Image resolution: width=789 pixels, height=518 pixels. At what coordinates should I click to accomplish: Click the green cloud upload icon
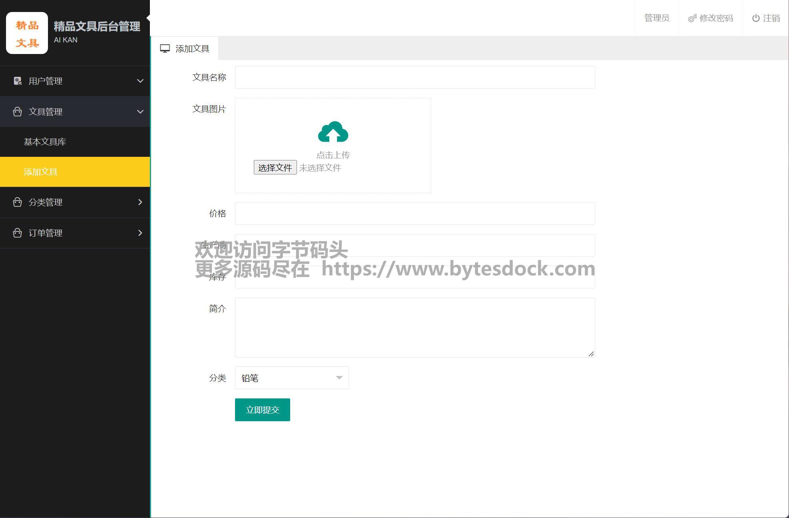click(x=333, y=132)
